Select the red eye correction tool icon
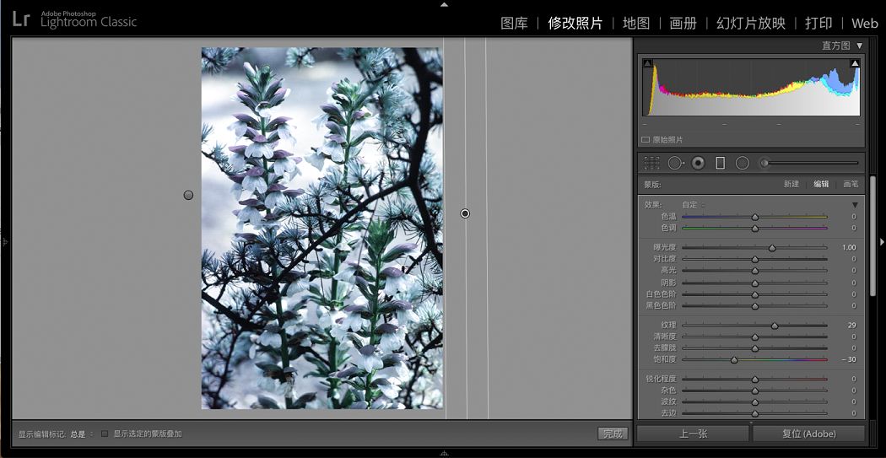This screenshot has height=458, width=886. (699, 163)
